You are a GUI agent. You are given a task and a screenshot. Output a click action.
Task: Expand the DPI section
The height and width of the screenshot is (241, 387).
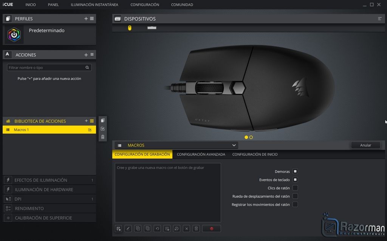click(50, 199)
